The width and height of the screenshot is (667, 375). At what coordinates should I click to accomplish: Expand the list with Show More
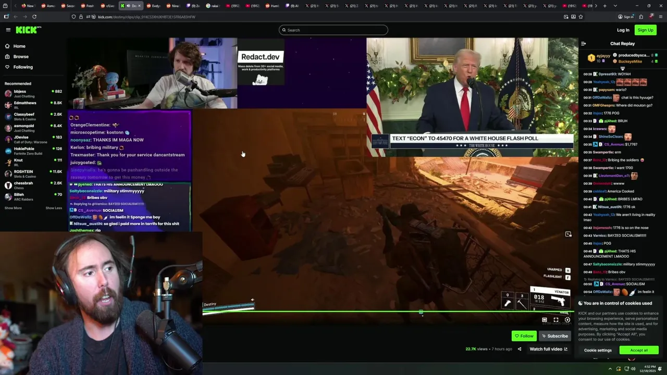tap(13, 208)
